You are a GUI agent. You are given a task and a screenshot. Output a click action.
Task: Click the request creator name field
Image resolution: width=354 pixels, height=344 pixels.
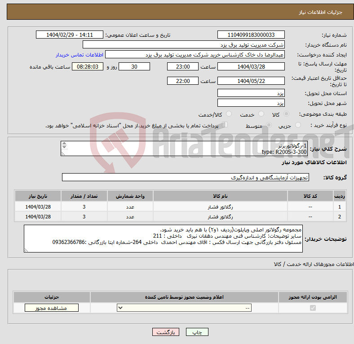(x=195, y=55)
